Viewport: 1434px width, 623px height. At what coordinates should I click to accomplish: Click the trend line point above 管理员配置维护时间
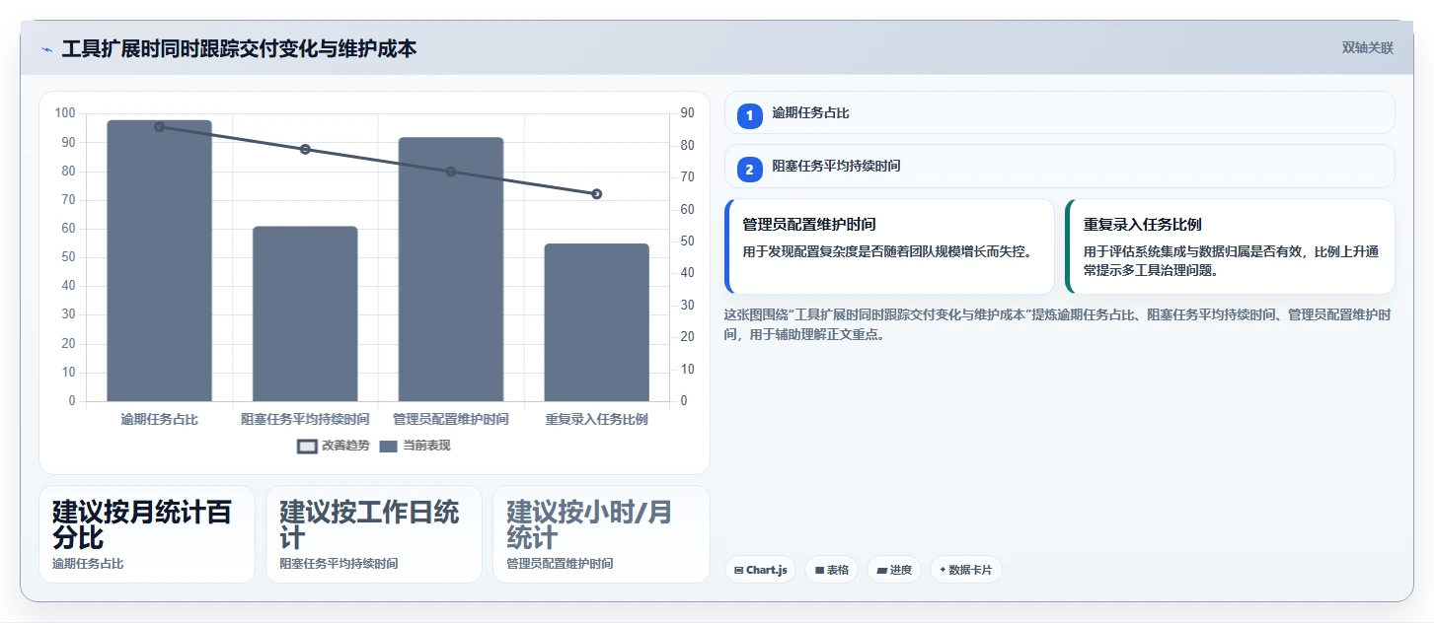tap(451, 172)
